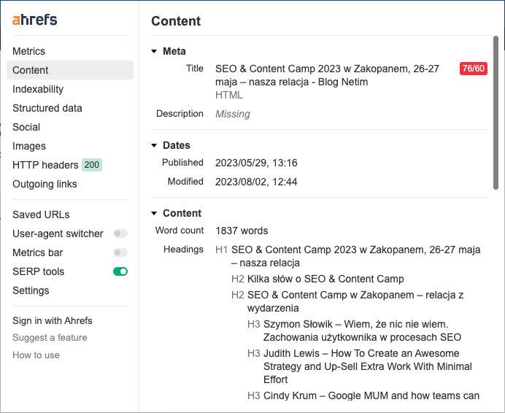Collapse the Meta section
This screenshot has width=505, height=413.
[154, 51]
